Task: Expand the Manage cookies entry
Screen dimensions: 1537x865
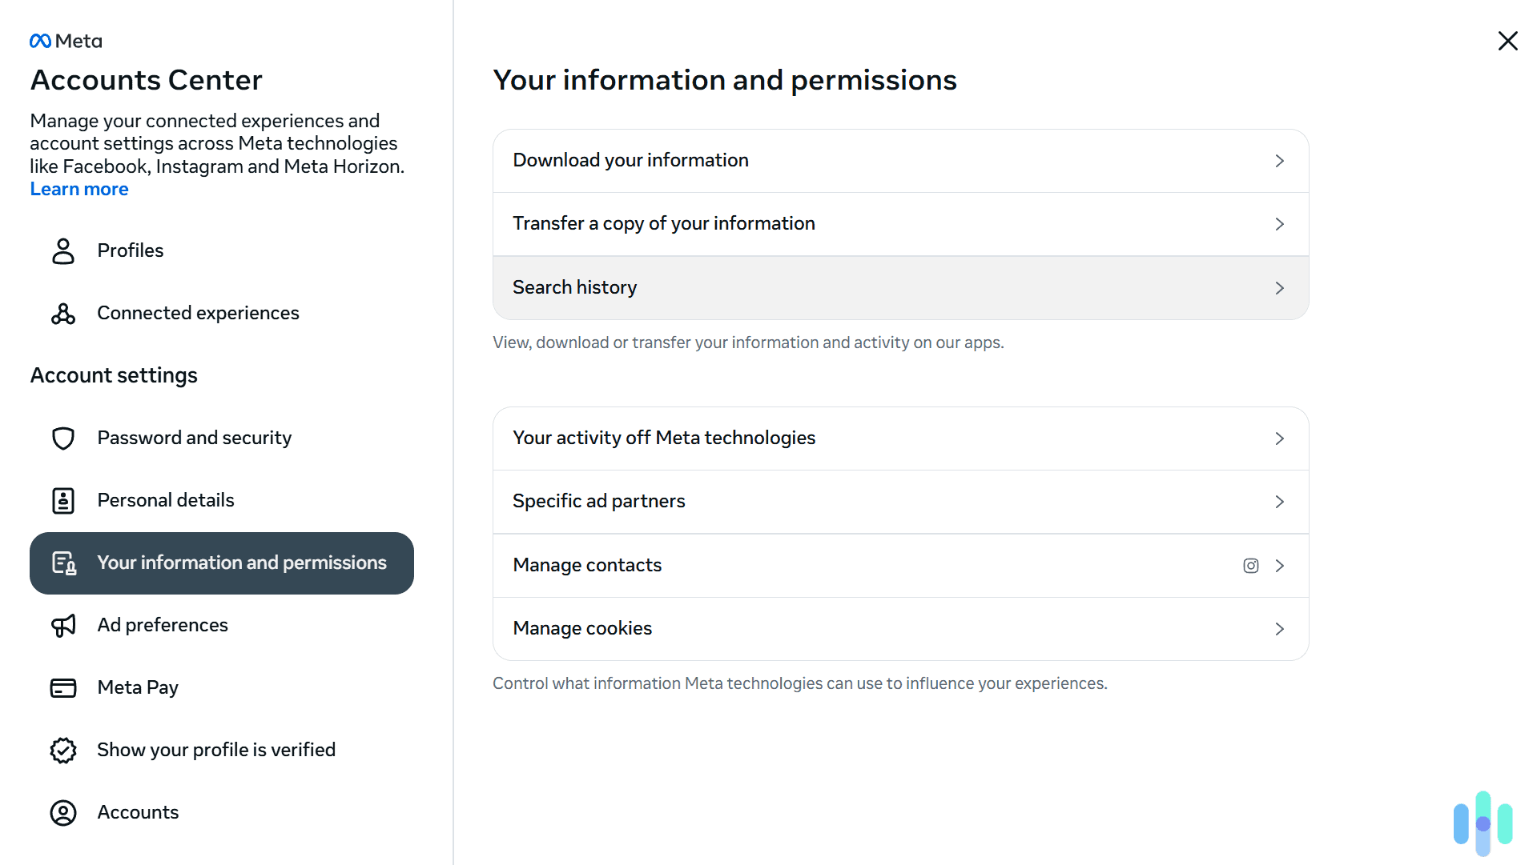Action: [x=899, y=628]
